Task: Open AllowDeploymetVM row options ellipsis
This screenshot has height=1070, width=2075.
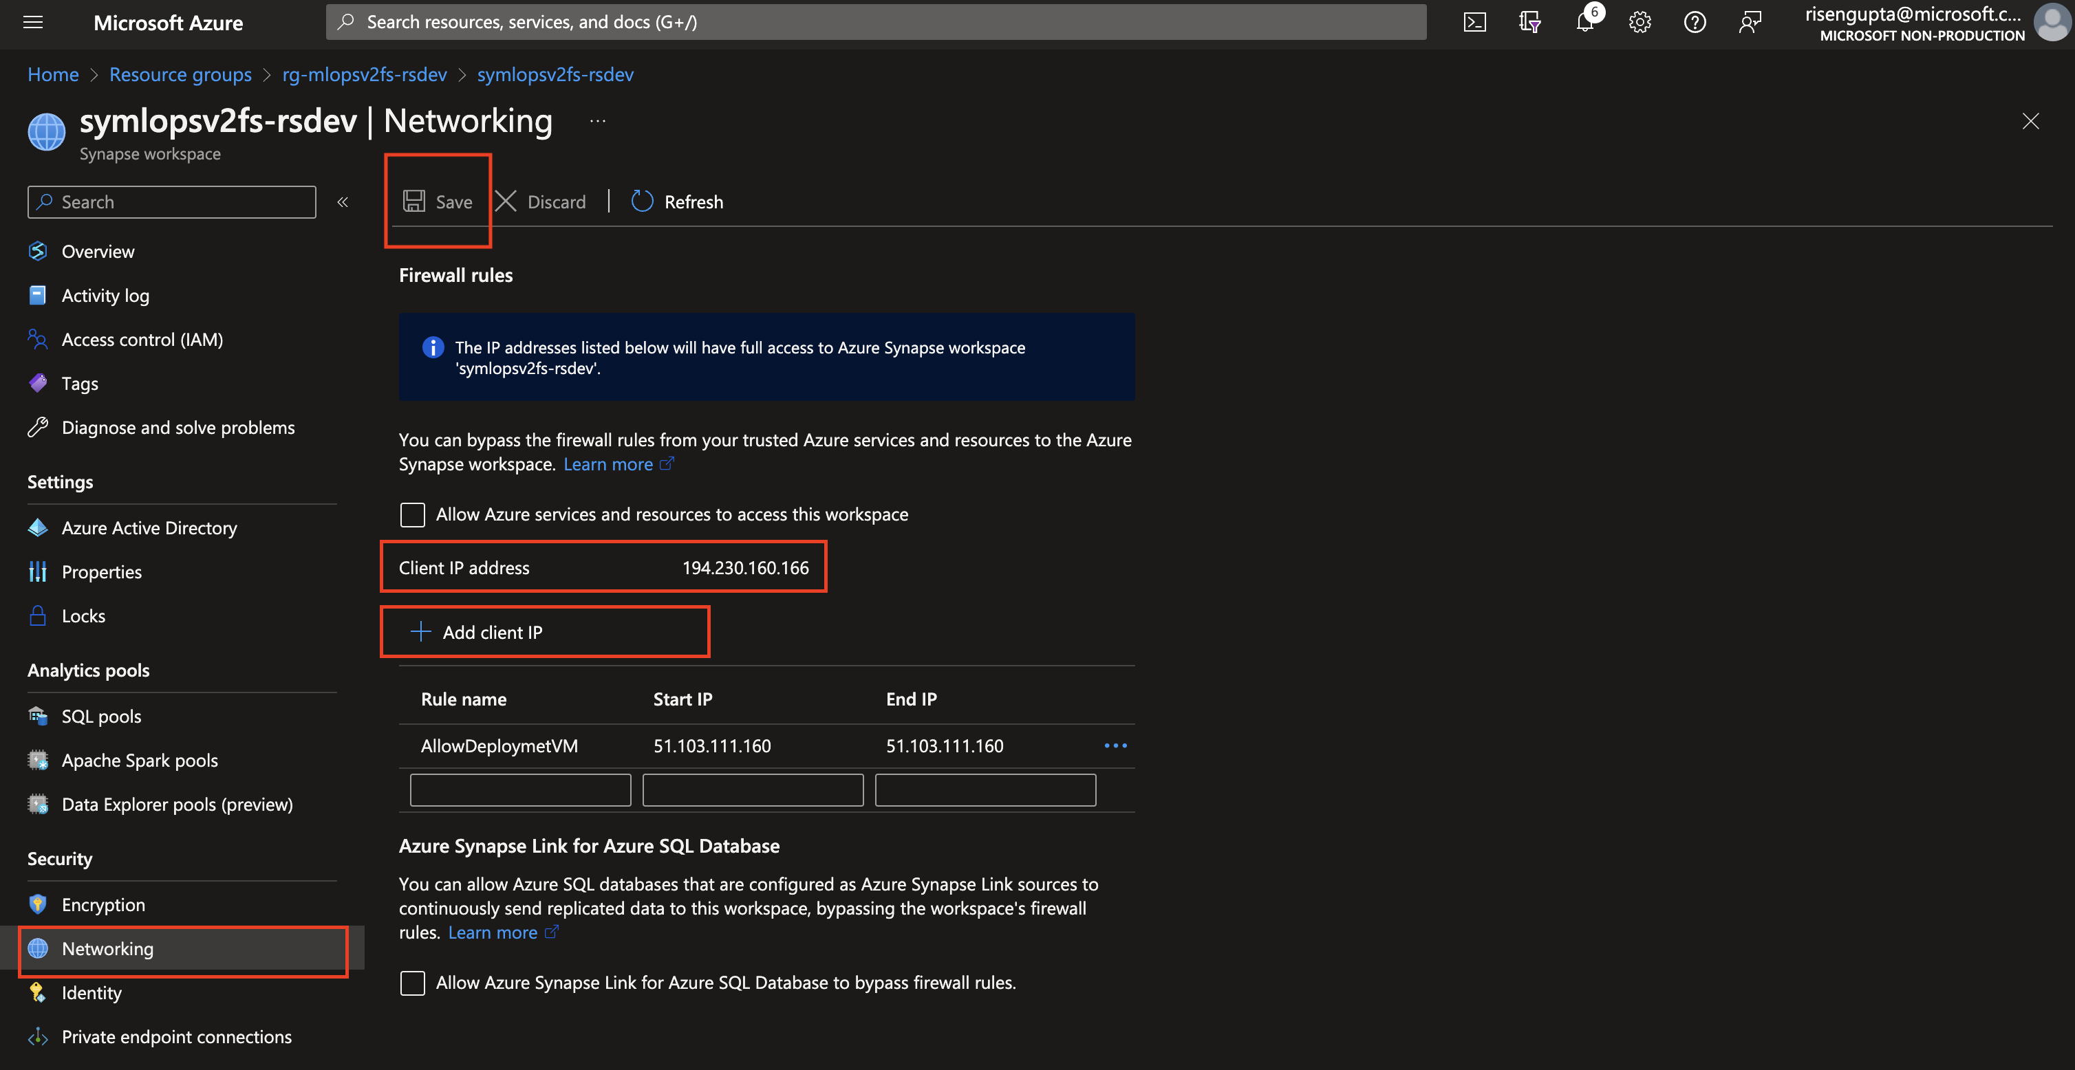Action: pyautogui.click(x=1116, y=745)
